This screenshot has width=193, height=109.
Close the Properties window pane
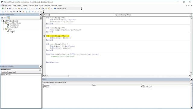pos(40,67)
